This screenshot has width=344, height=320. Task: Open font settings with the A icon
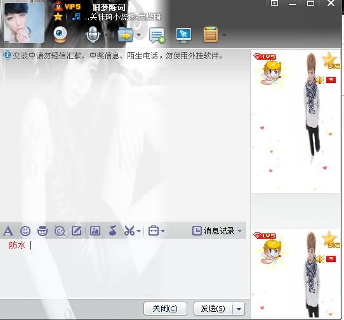coord(8,231)
